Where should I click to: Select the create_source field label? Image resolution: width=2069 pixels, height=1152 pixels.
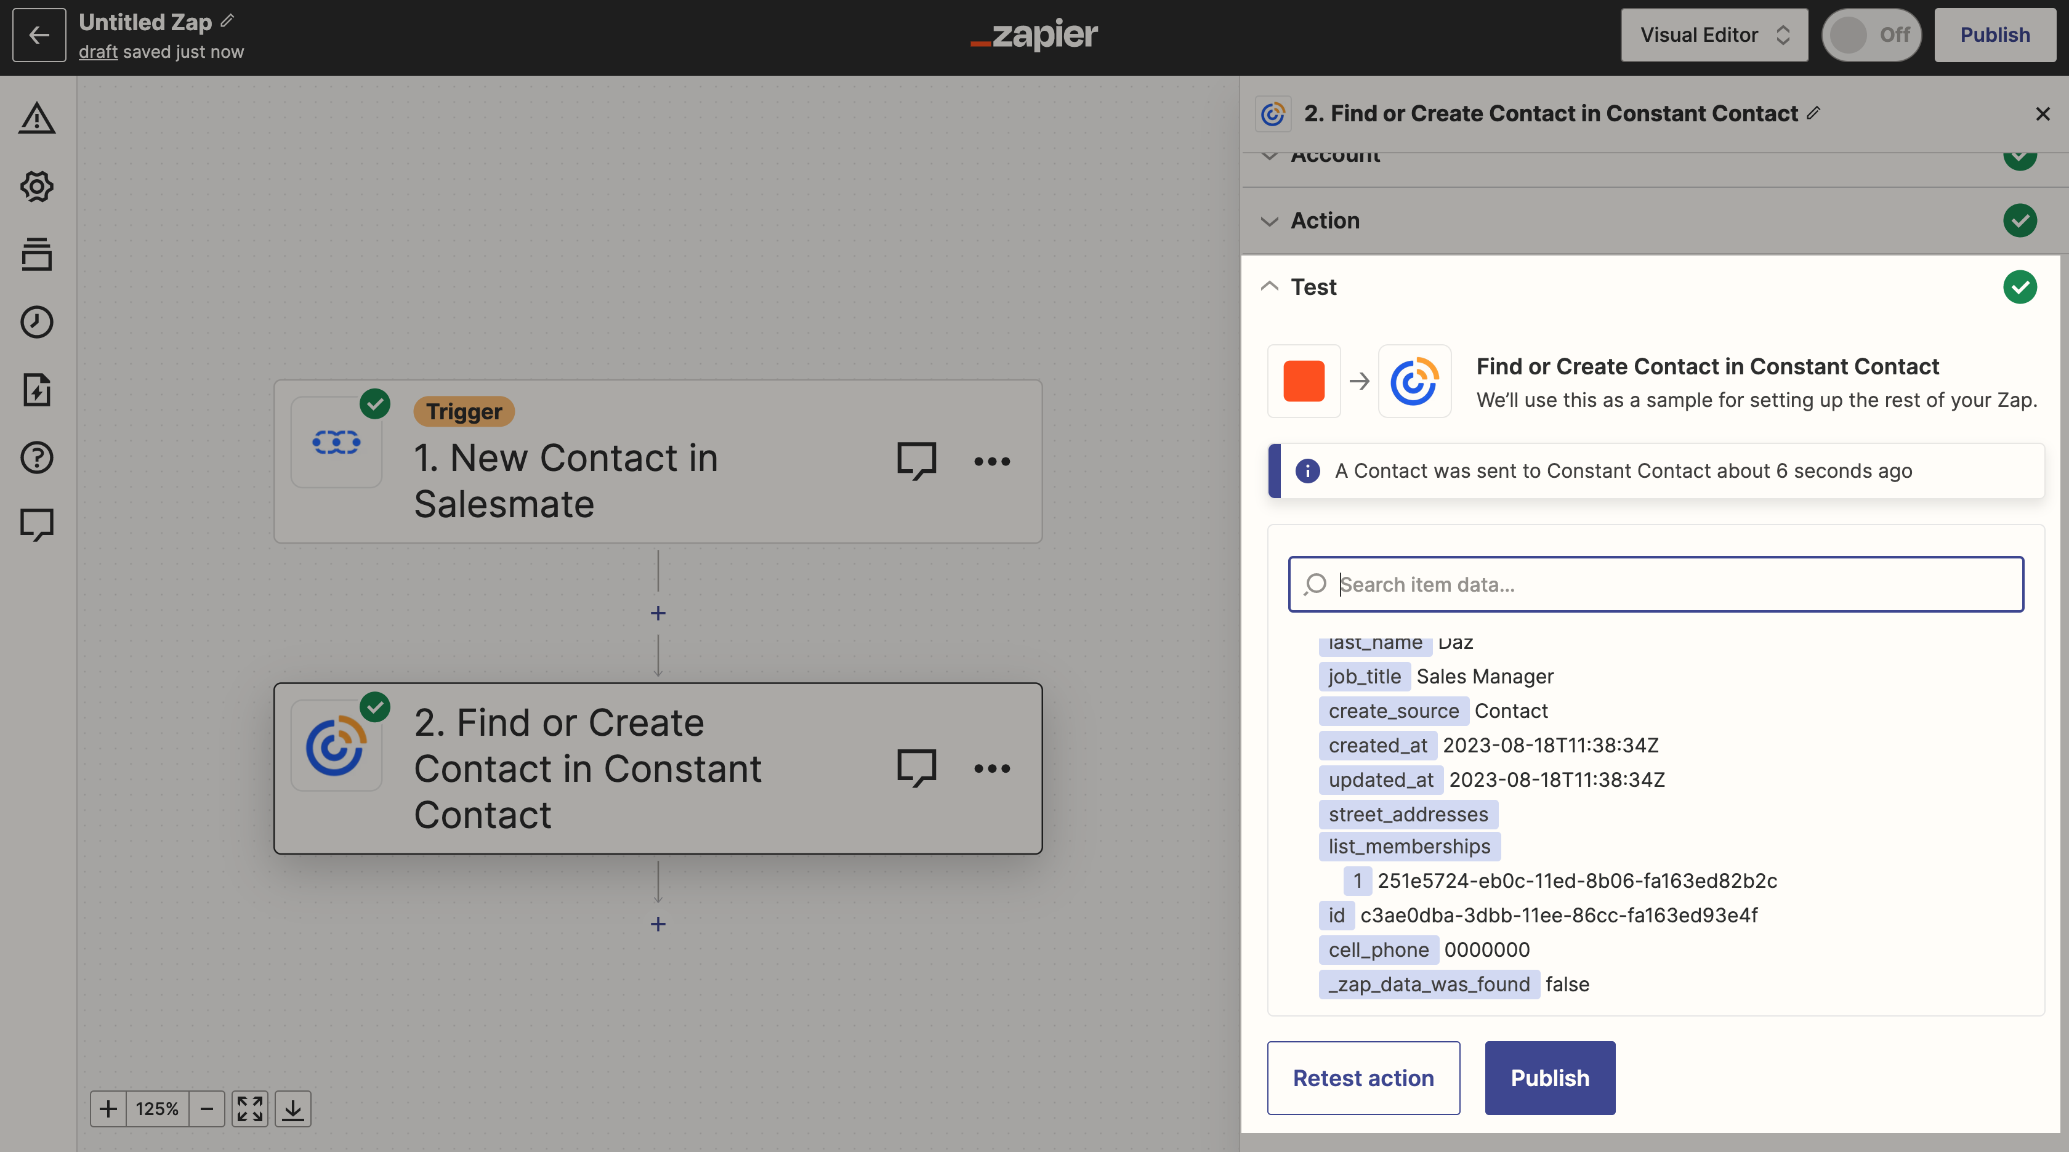click(1393, 711)
